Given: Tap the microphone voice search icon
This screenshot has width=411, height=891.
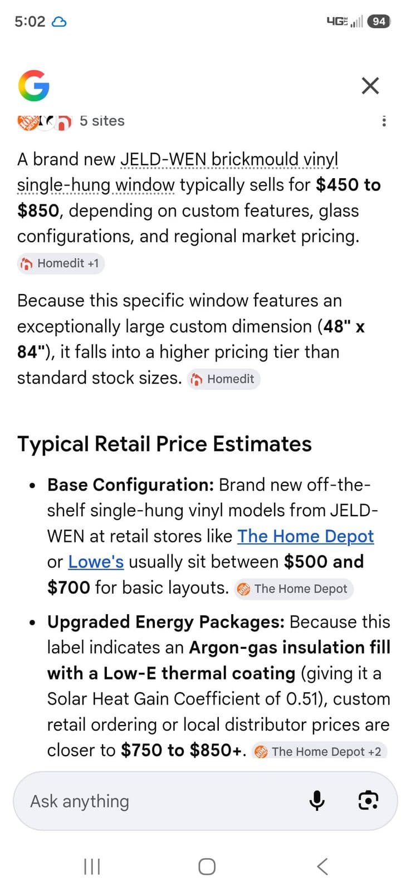Looking at the screenshot, I should [x=317, y=801].
